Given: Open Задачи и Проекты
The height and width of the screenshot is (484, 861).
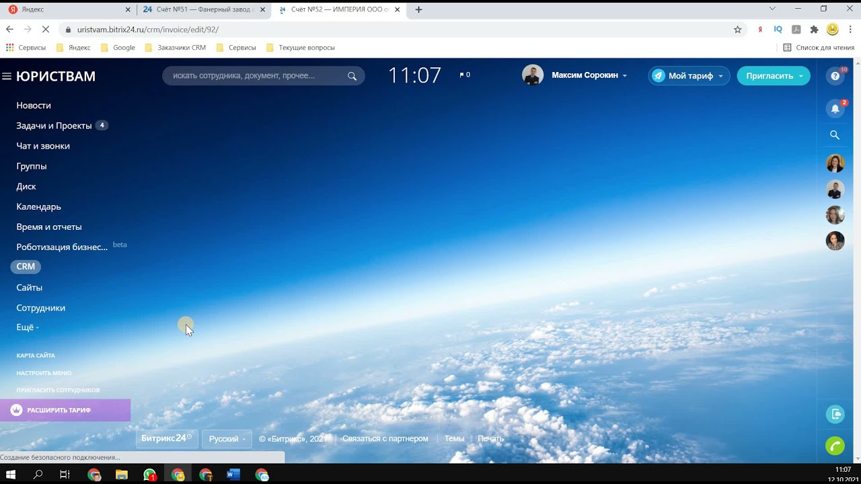Looking at the screenshot, I should (x=54, y=126).
